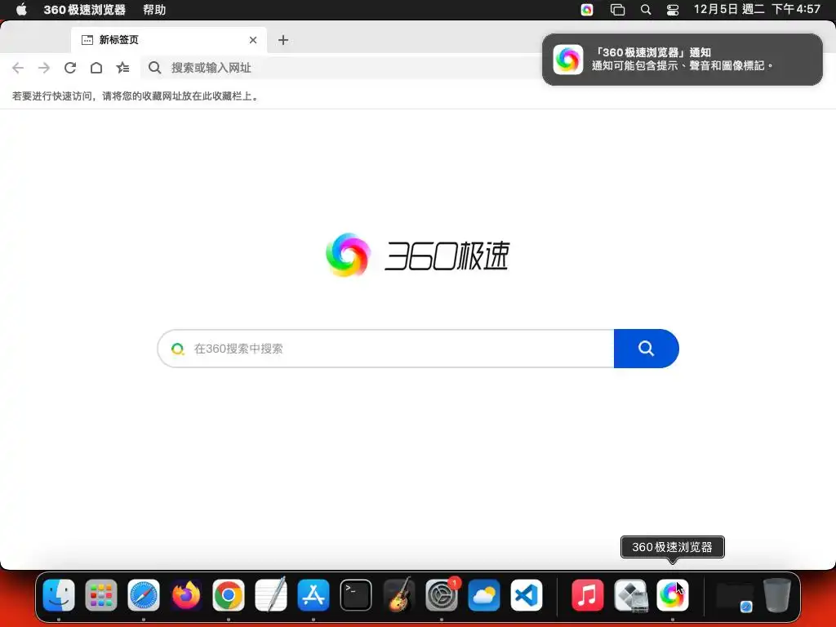The image size is (836, 627).
Task: Open the 帮助 menu
Action: pos(154,10)
